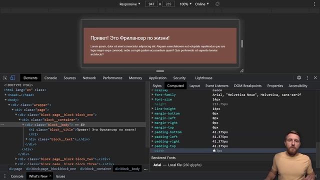
Task: Open the Lighthouse tab
Action: [203, 78]
